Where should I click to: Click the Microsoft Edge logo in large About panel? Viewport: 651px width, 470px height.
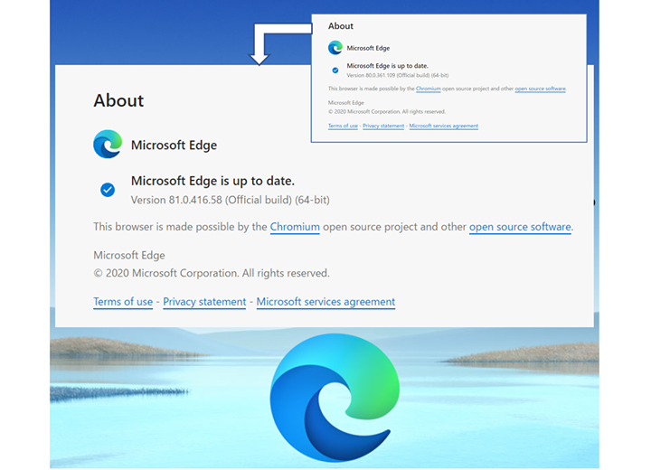(108, 144)
